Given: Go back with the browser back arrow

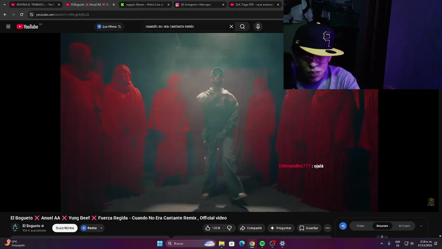Looking at the screenshot, I should click(x=5, y=15).
